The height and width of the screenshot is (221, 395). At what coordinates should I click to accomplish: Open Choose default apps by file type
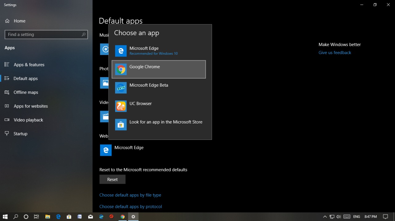click(x=130, y=195)
